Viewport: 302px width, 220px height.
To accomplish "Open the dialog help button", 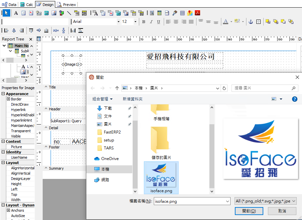I will (x=294, y=99).
